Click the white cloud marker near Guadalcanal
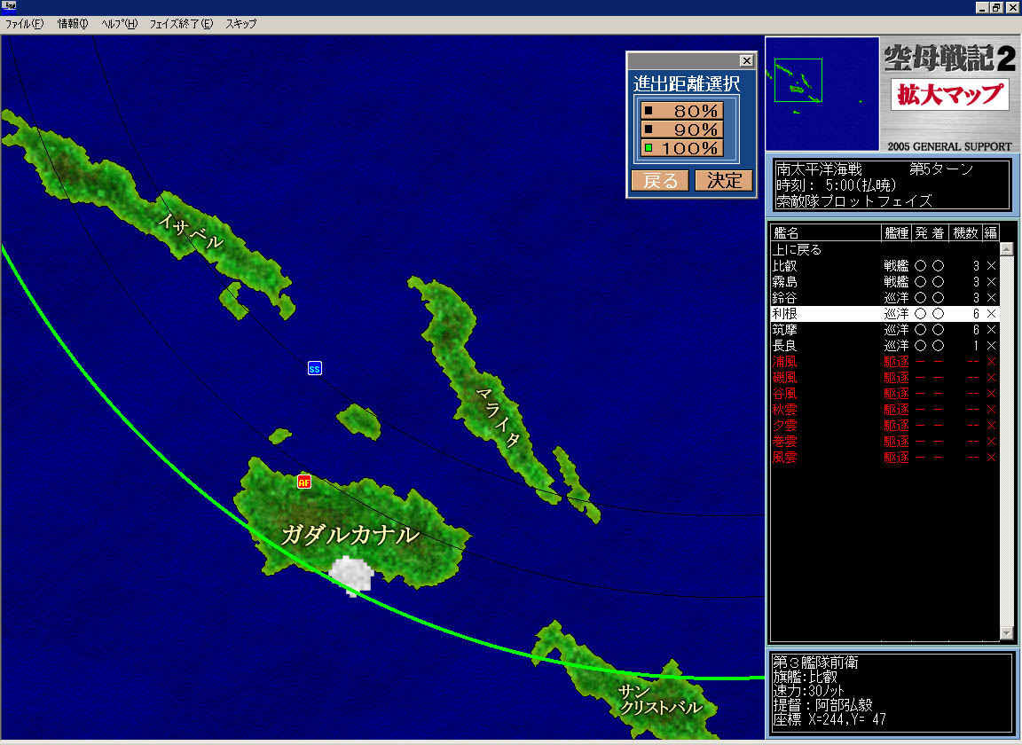The width and height of the screenshot is (1022, 745). 350,576
